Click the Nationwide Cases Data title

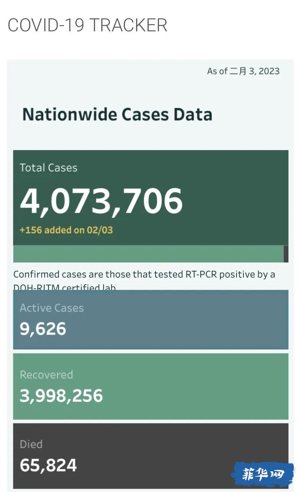click(117, 115)
